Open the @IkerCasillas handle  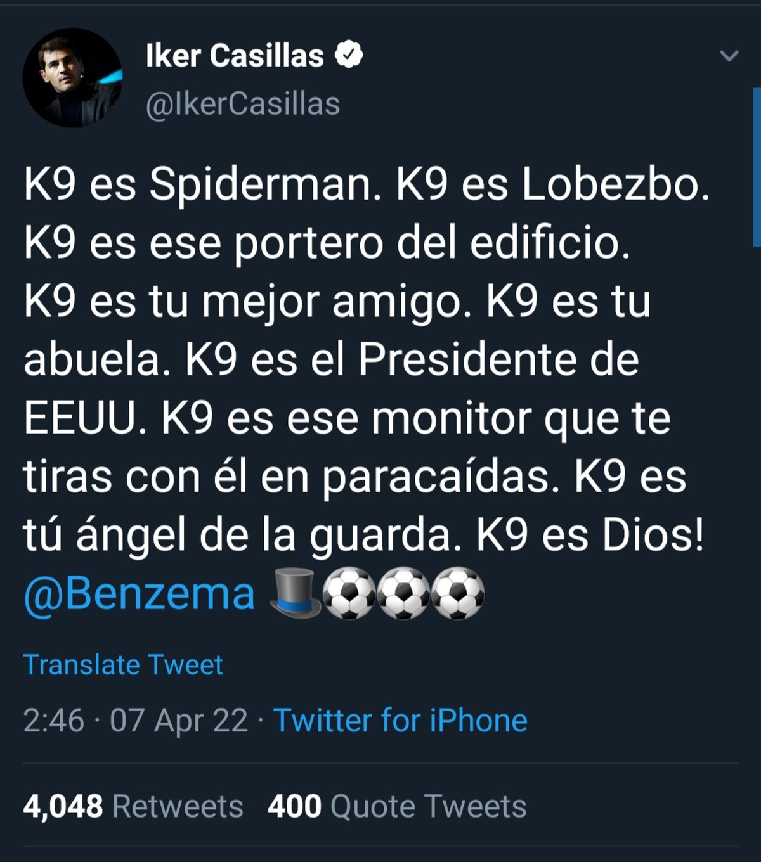(243, 104)
